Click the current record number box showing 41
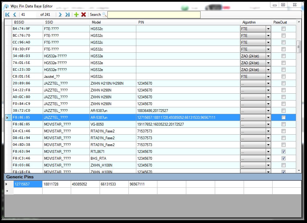 pos(28,15)
